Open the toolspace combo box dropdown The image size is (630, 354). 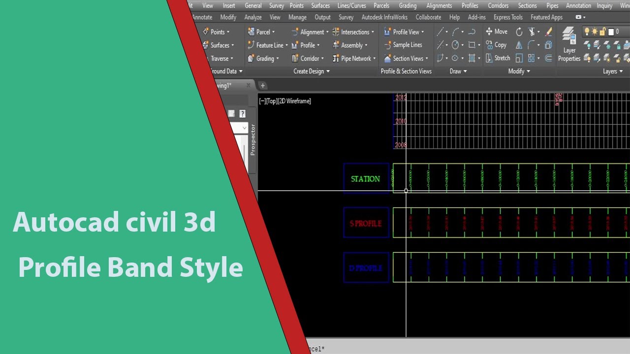coord(244,128)
